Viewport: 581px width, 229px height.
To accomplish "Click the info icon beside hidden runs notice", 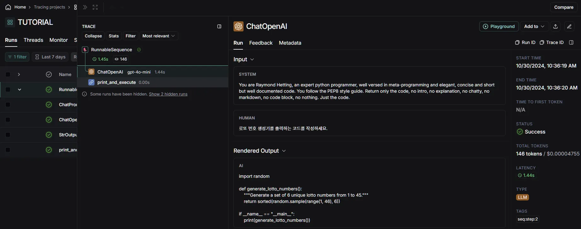I will click(84, 94).
